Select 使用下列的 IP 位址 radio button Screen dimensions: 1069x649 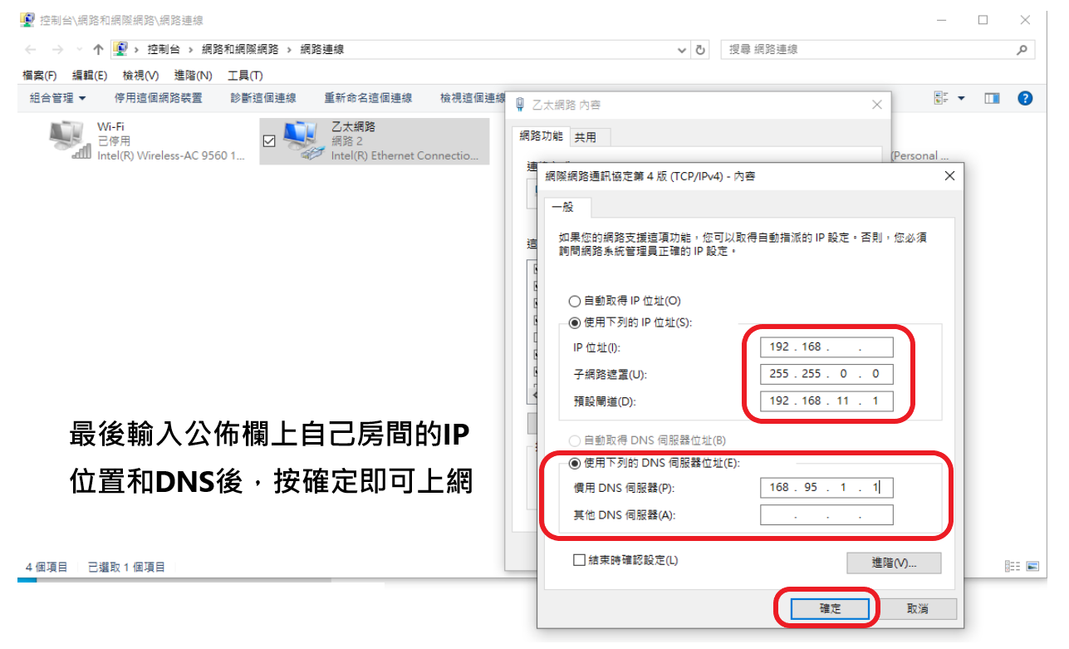pyautogui.click(x=573, y=322)
